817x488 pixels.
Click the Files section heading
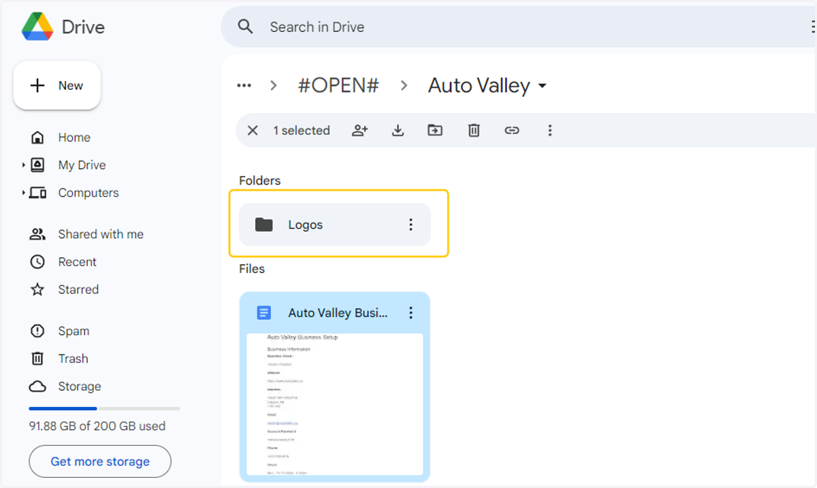pyautogui.click(x=252, y=269)
